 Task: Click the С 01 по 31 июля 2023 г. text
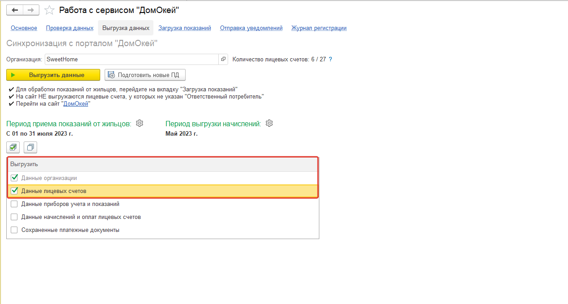[39, 133]
